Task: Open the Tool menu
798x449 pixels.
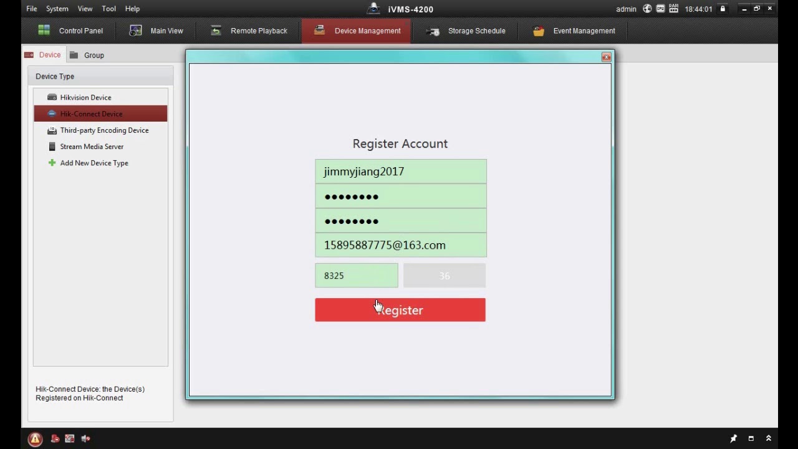Action: (x=109, y=9)
